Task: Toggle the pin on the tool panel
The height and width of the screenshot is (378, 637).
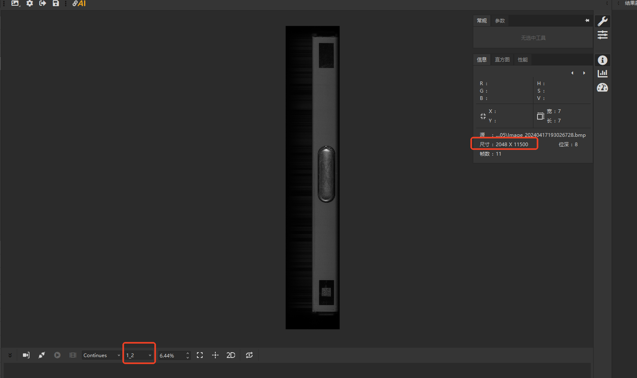Action: [x=587, y=20]
